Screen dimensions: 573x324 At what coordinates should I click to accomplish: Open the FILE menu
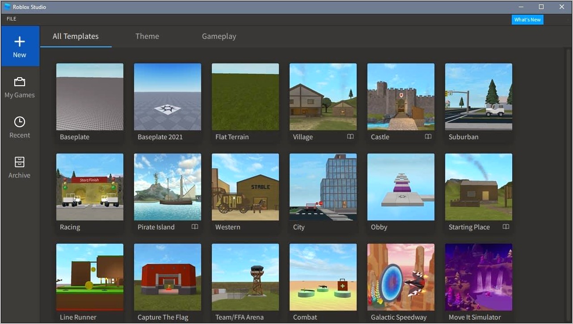(12, 19)
